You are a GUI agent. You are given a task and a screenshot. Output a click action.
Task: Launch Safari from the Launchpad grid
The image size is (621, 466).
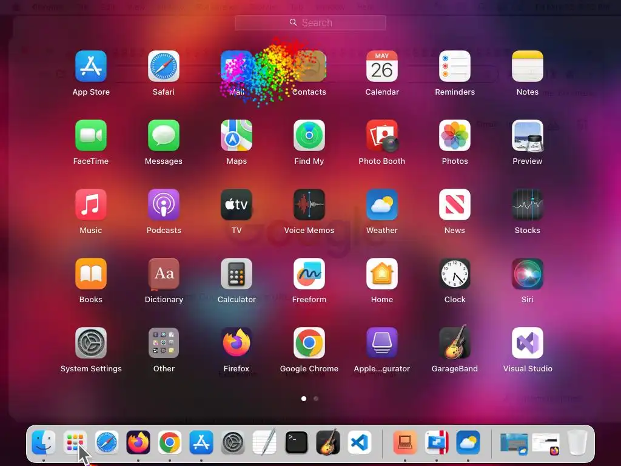pyautogui.click(x=164, y=66)
